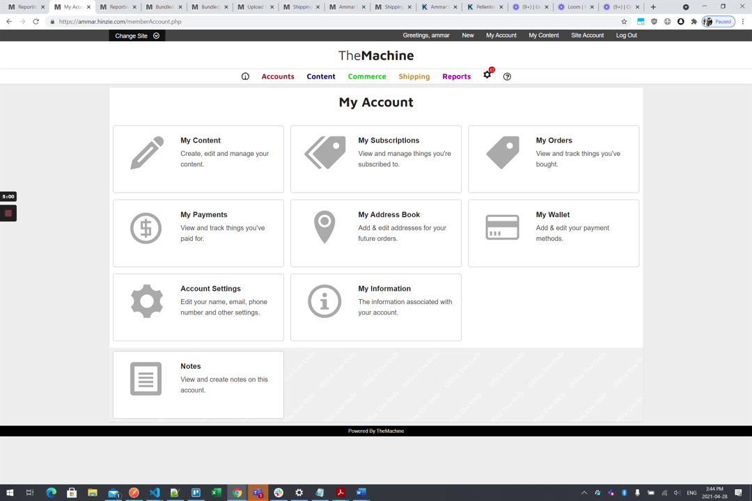Open Slack from the taskbar
The width and height of the screenshot is (752, 501).
coord(279,493)
